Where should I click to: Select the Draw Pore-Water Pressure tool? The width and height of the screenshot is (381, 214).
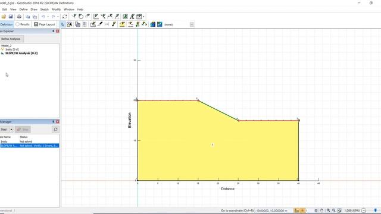[x=130, y=24]
